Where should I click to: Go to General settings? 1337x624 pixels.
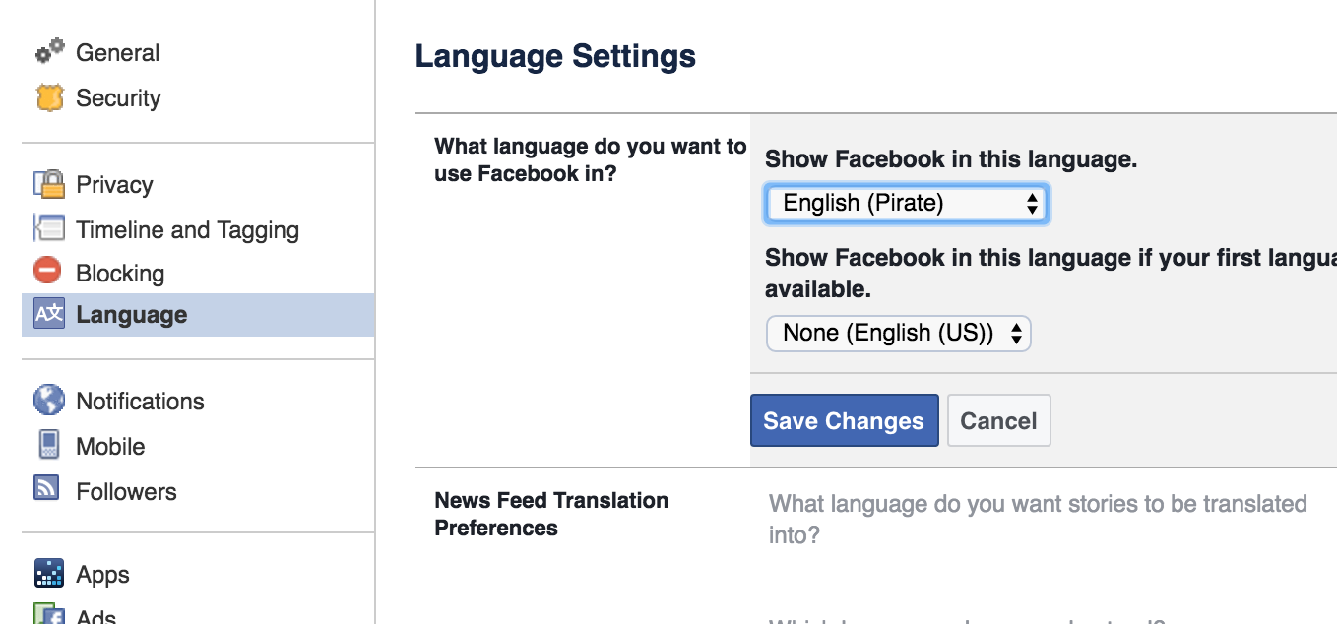[x=117, y=53]
